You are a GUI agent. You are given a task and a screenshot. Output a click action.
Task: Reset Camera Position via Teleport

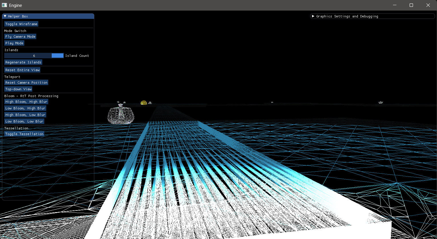click(x=26, y=83)
